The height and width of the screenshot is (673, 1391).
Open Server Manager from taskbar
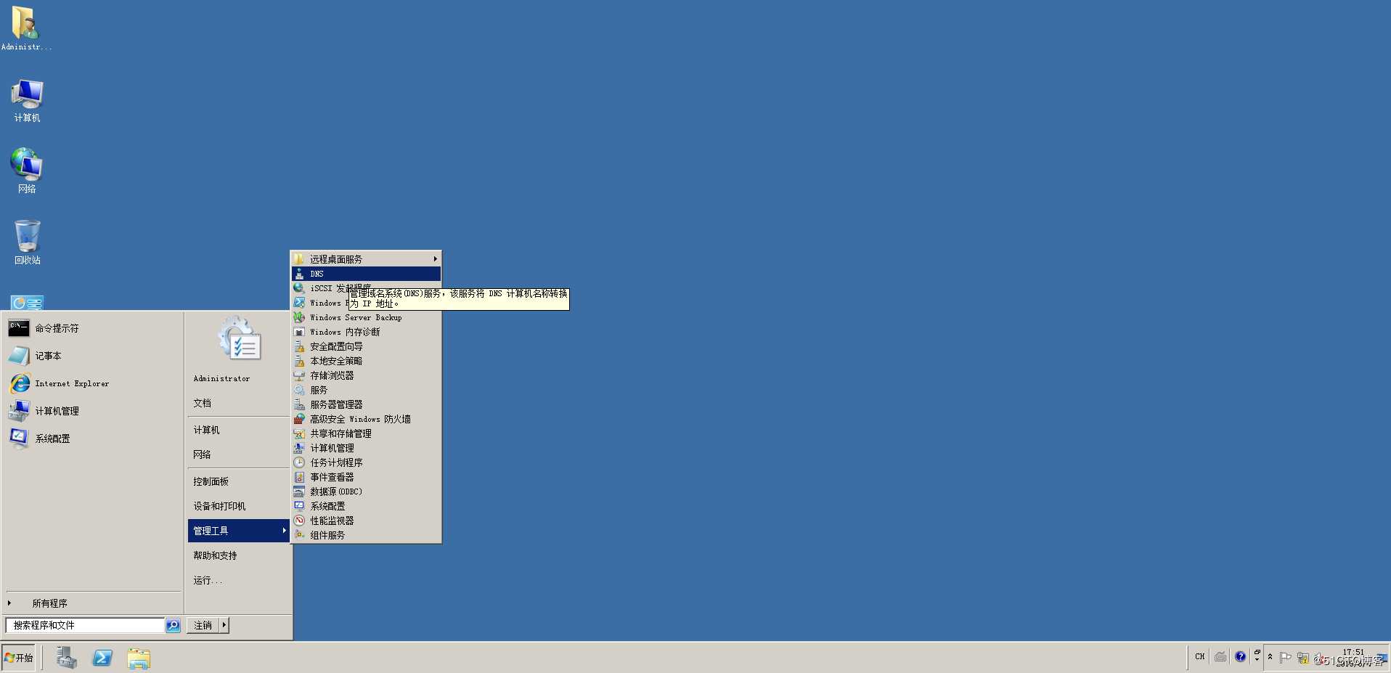click(x=67, y=658)
